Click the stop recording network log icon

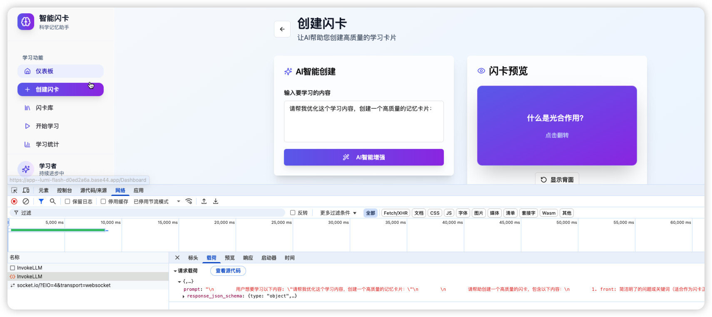point(14,201)
